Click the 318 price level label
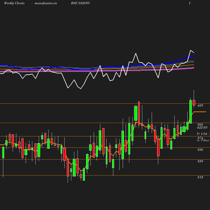Screen dimensions: 210x210 coord(200,177)
